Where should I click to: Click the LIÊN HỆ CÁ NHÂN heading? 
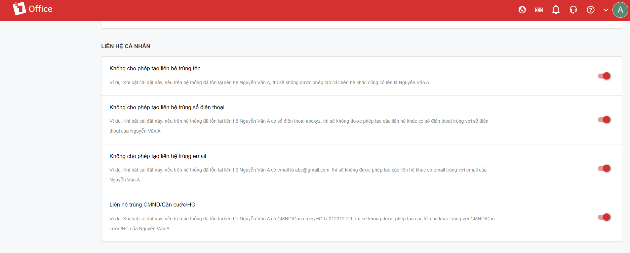tap(126, 46)
